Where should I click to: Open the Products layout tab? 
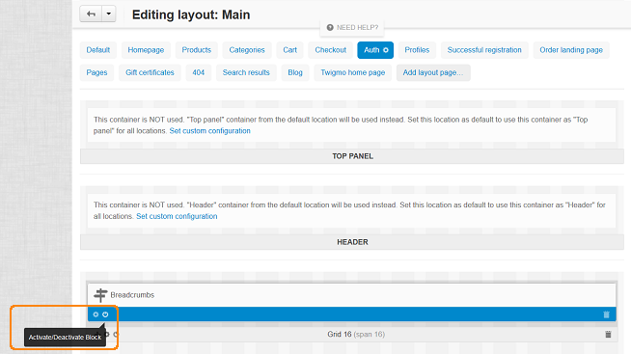197,50
